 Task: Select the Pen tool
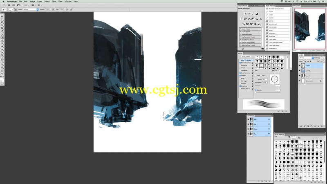pyautogui.click(x=2, y=59)
